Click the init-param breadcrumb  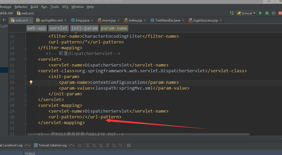coord(84,28)
